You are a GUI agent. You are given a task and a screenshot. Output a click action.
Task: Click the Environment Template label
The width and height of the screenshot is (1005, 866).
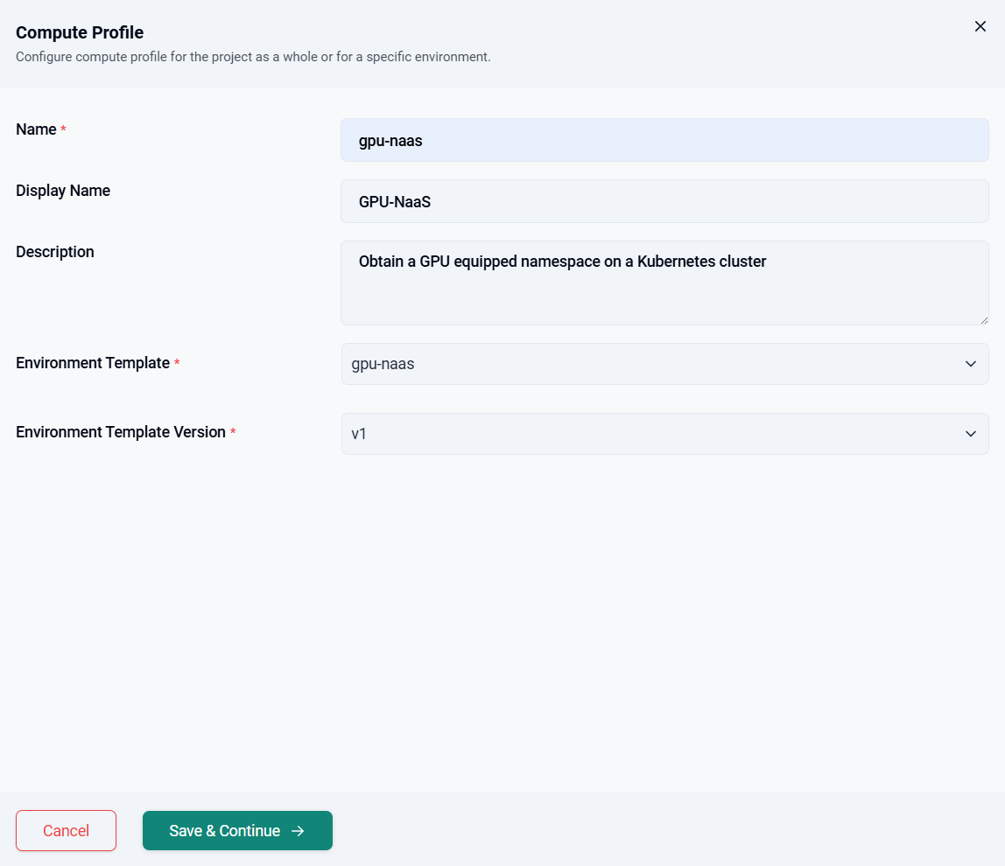coord(93,363)
